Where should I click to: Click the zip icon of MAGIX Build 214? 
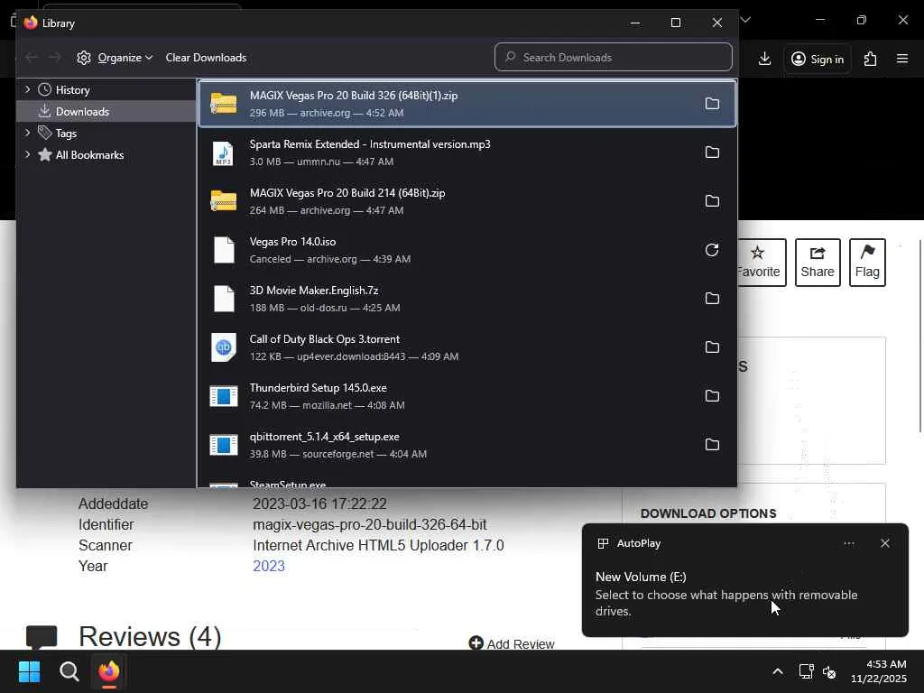(224, 201)
